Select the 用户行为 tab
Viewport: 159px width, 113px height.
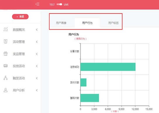tap(87, 23)
